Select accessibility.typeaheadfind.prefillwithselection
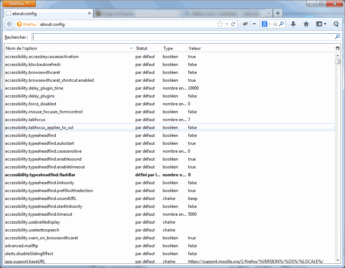Image resolution: width=345 pixels, height=268 pixels. coord(169,191)
